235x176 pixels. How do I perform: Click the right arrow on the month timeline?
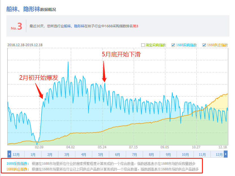226,154
